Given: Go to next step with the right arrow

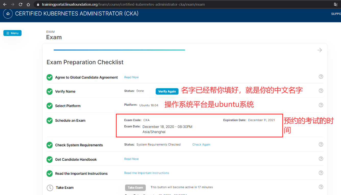Looking at the screenshot, I should (320, 50).
